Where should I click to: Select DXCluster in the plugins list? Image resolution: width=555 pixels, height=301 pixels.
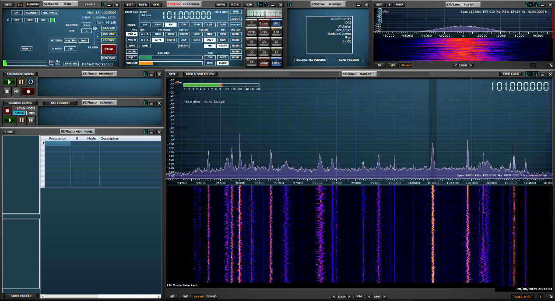point(344,26)
